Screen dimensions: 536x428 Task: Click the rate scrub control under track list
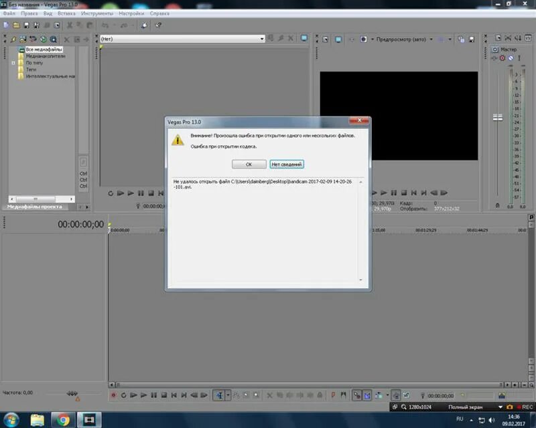pyautogui.click(x=72, y=393)
